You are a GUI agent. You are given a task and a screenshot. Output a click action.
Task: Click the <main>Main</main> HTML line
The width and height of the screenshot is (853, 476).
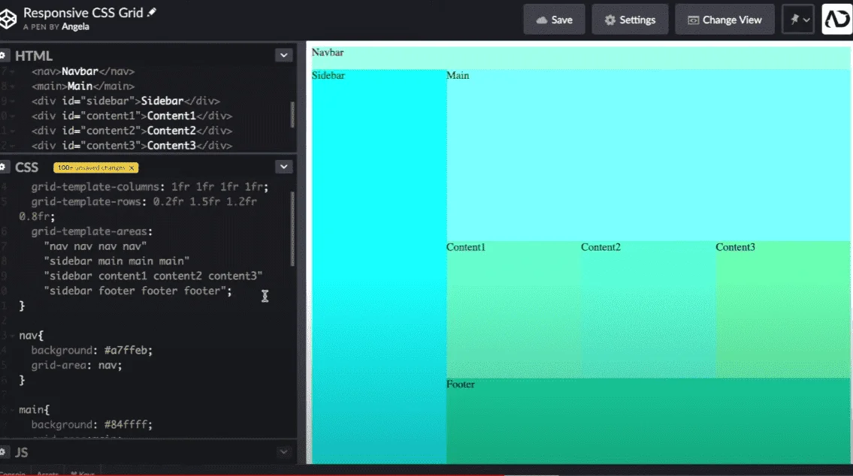tap(83, 86)
